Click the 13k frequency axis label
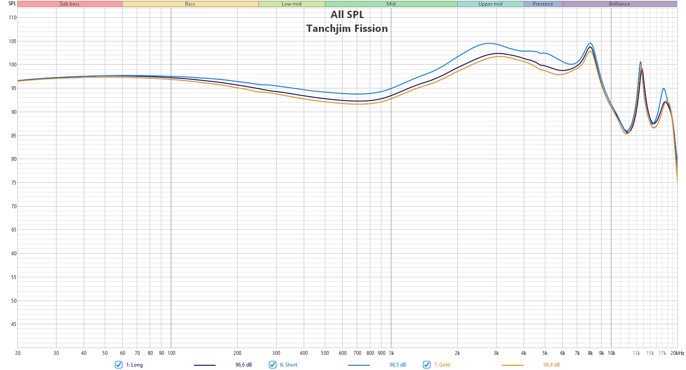Screen dimensions: 686x370 point(636,353)
